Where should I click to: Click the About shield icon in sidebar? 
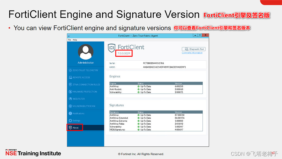70,128
